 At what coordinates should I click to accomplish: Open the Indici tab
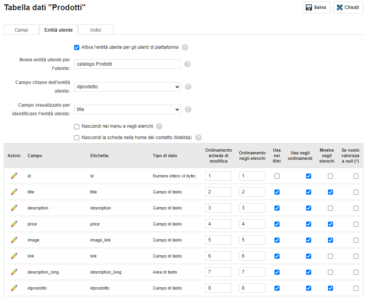tap(96, 30)
